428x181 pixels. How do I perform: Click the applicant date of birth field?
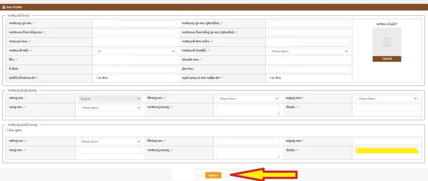308,42
